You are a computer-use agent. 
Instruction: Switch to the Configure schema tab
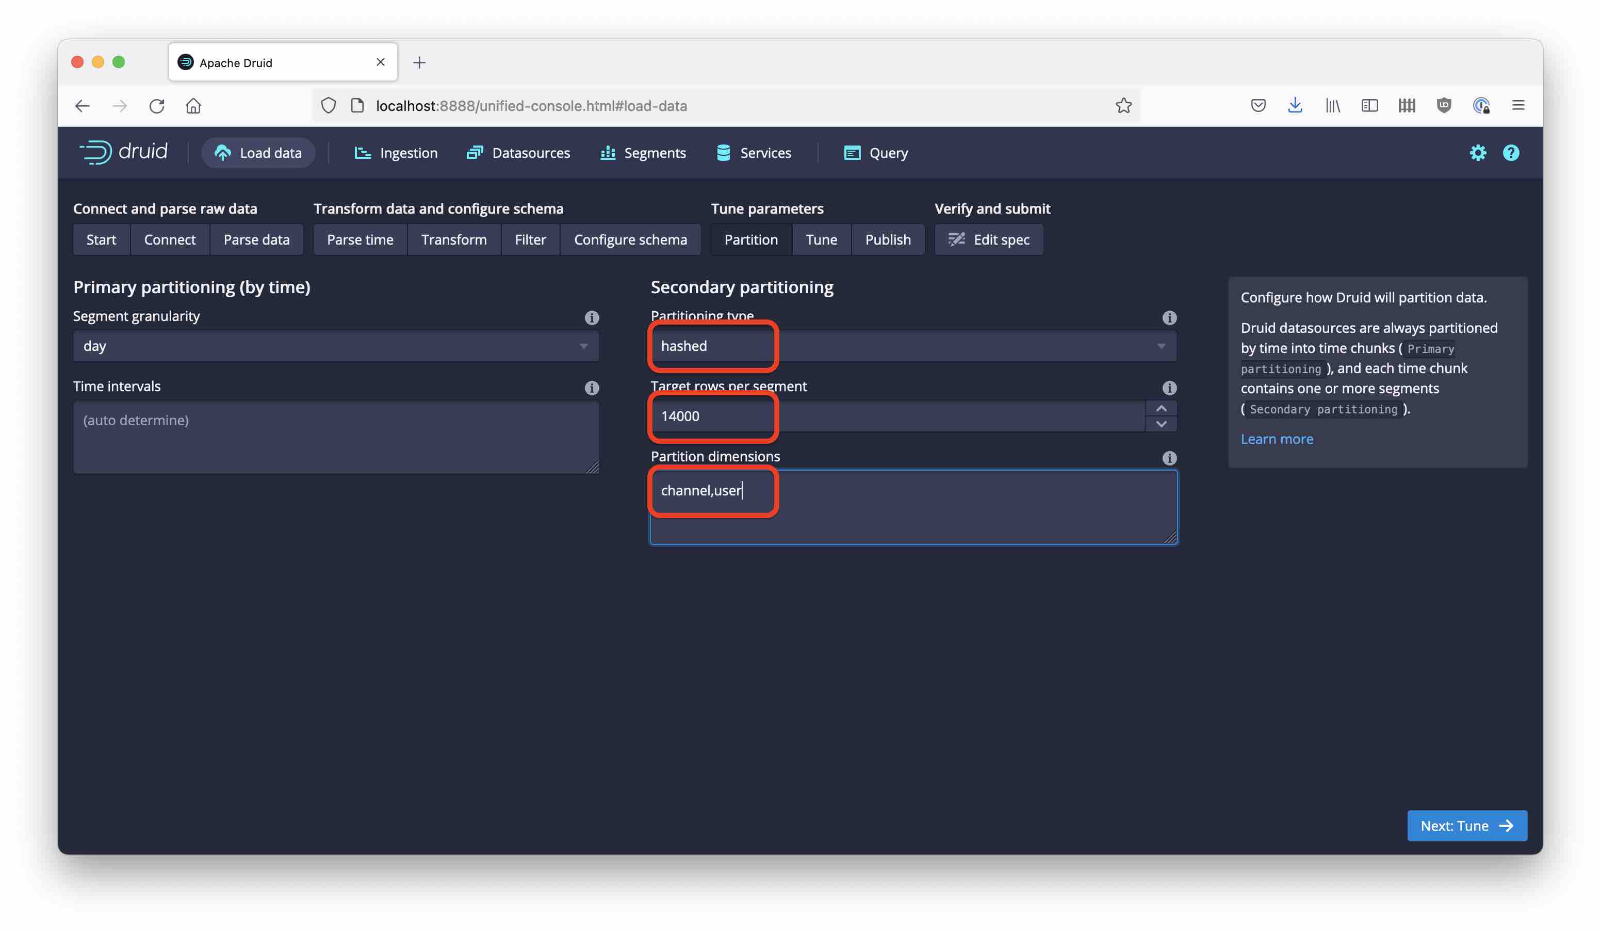630,238
